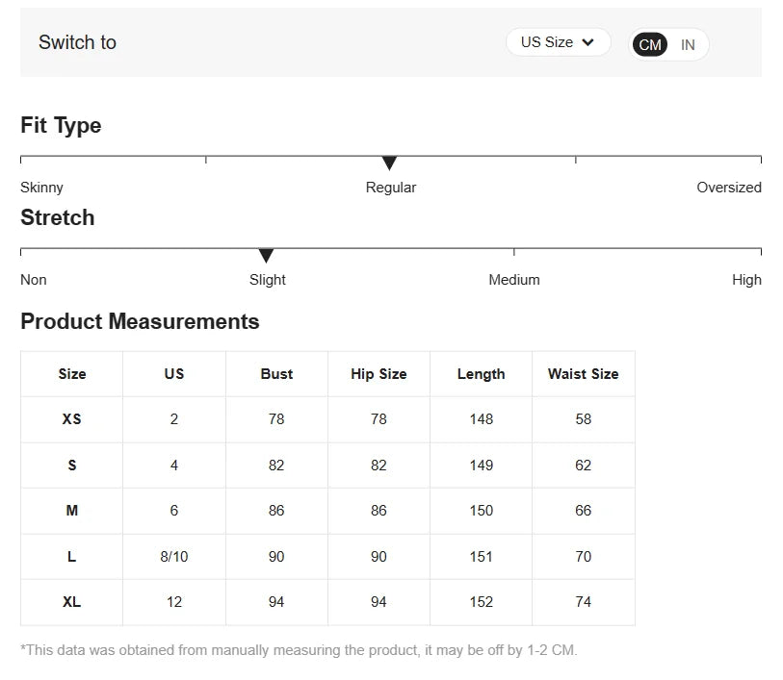Click the manual measuring disclaimer note
This screenshot has height=680, width=783.
pyautogui.click(x=299, y=650)
